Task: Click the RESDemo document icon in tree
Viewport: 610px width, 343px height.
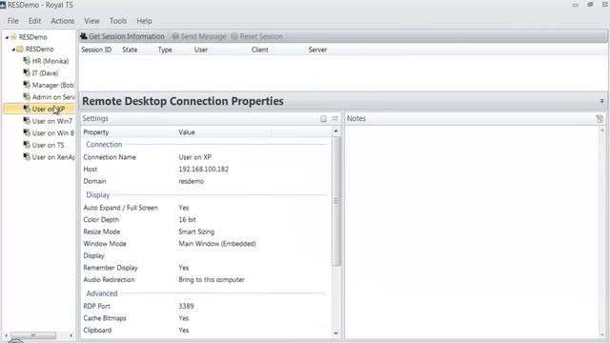Action: 13,36
